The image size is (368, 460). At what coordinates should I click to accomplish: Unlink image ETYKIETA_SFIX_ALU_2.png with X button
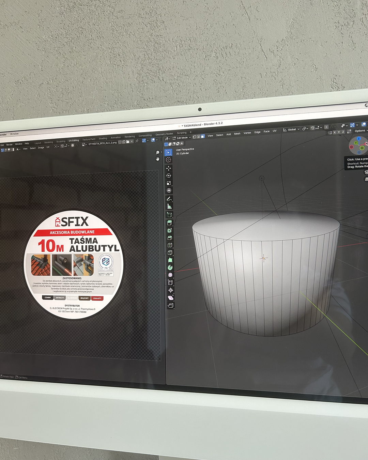click(x=132, y=141)
